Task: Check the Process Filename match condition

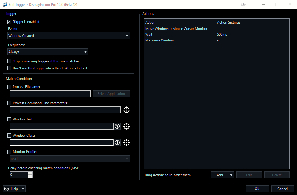Action: (x=9, y=87)
